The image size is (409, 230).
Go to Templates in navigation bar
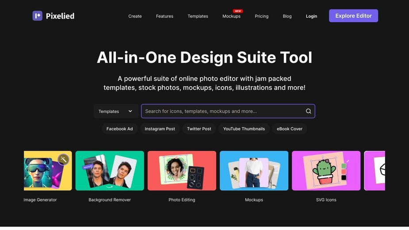pos(198,16)
